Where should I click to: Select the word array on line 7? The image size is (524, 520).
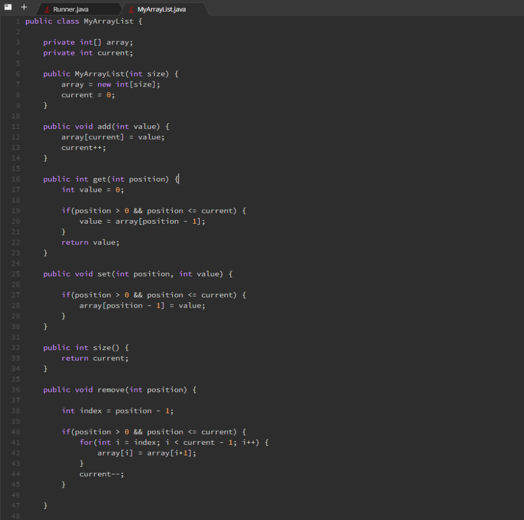pos(72,84)
